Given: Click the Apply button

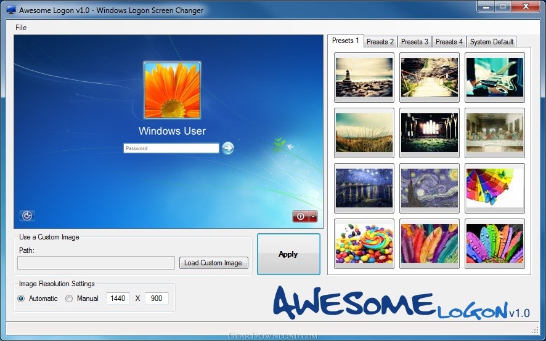Looking at the screenshot, I should click(288, 254).
